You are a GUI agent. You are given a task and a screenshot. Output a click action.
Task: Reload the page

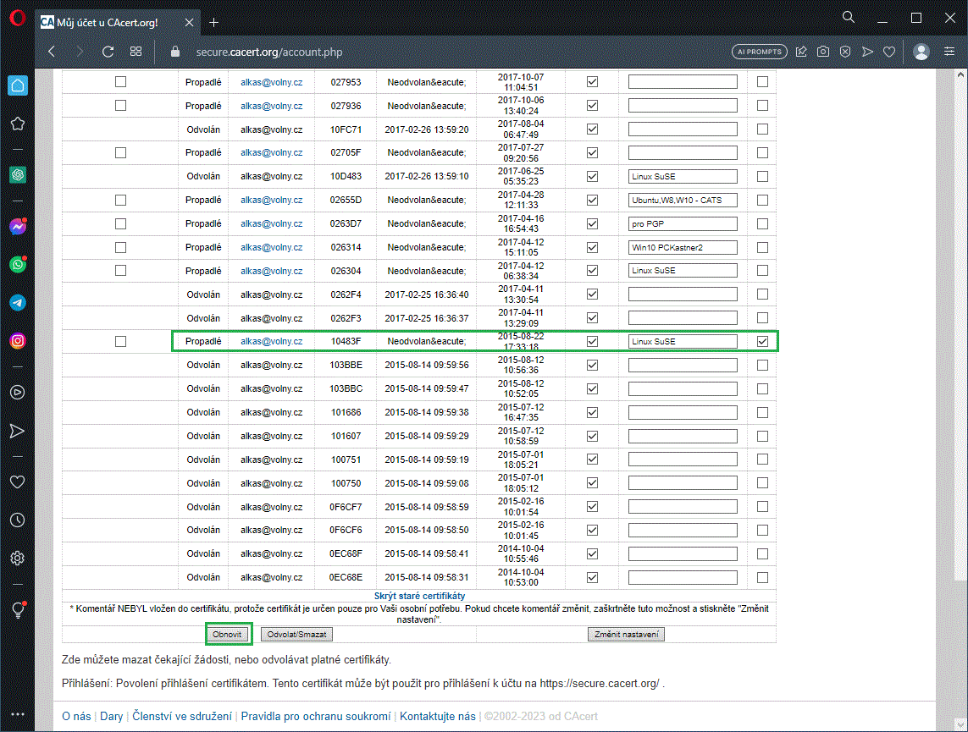tap(108, 52)
